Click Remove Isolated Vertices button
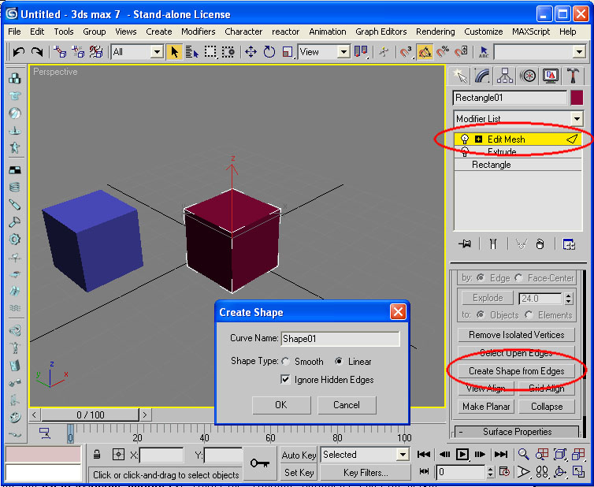 (x=516, y=335)
